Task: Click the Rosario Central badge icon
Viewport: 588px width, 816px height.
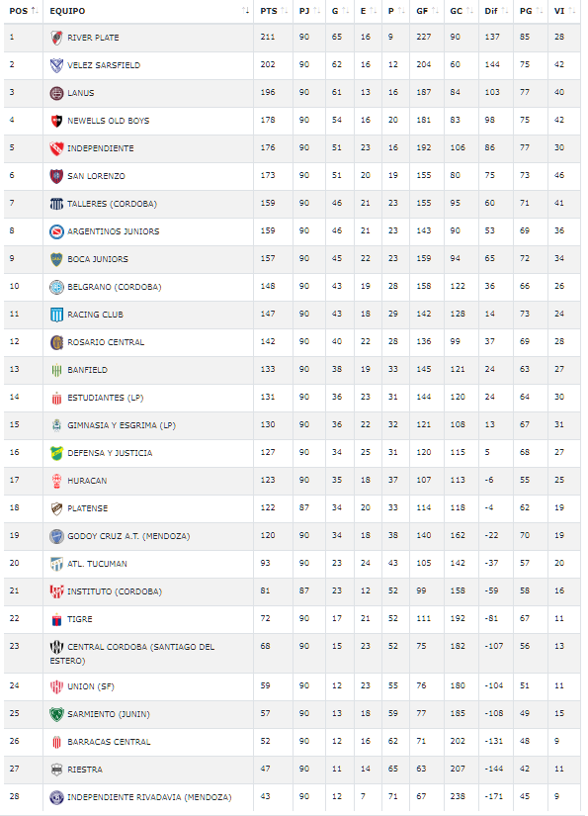Action: pos(56,342)
